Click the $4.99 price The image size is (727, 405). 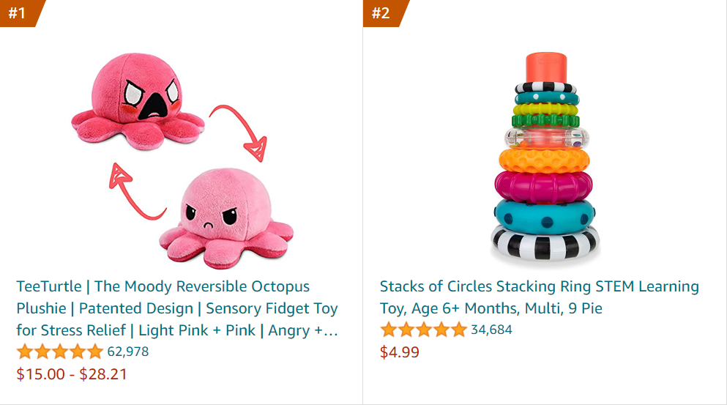click(x=400, y=352)
